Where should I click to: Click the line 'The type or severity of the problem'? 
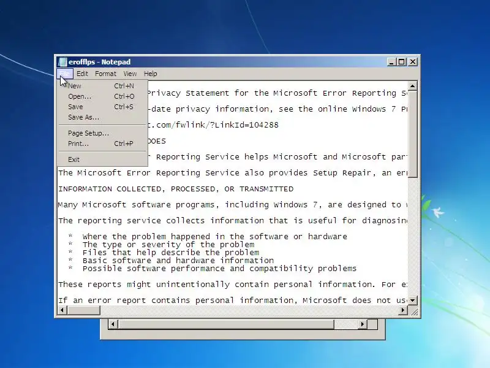168,245
